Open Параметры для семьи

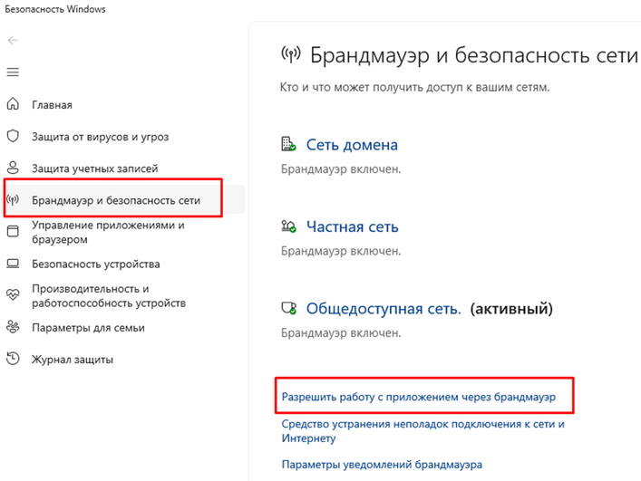pos(88,328)
